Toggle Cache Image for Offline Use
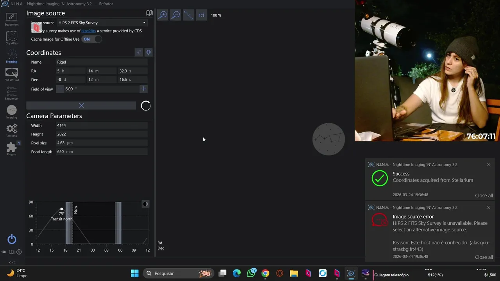Viewport: 500px width, 281px height. (92, 39)
